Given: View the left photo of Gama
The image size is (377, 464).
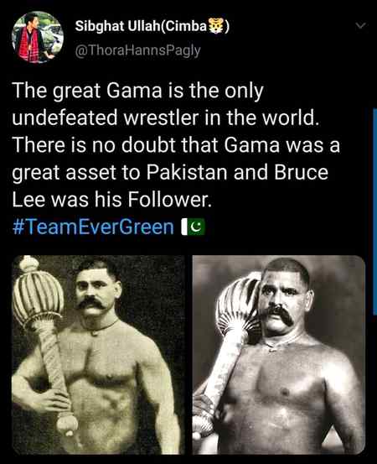Looking at the screenshot, I should (x=98, y=355).
